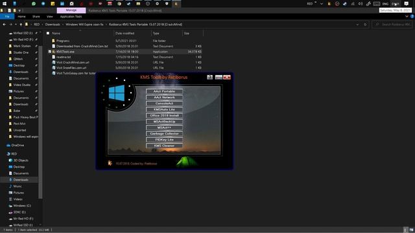Image resolution: width=415 pixels, height=233 pixels.
Task: Click the green tent icon in KMS Tools
Action: point(187,161)
